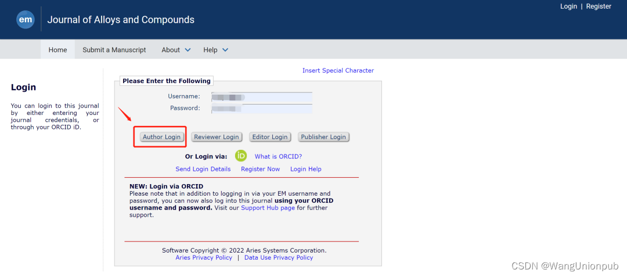Image resolution: width=627 pixels, height=277 pixels.
Task: Click the Reviewer Login button
Action: point(217,137)
